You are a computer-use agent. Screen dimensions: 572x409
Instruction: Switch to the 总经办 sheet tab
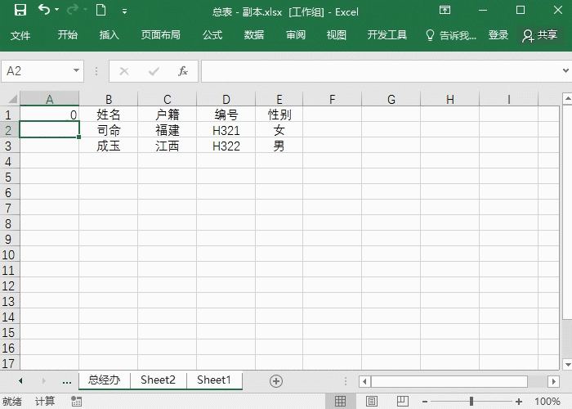[105, 380]
